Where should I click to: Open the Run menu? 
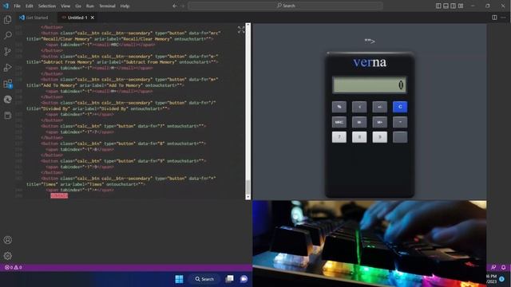(x=90, y=6)
